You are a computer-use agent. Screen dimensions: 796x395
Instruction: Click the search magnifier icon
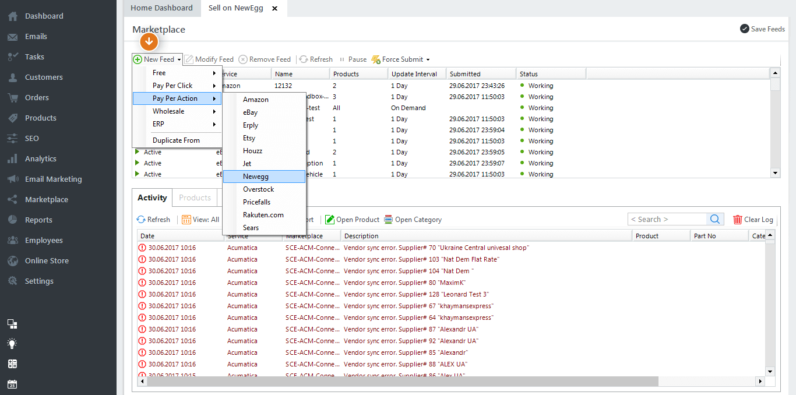click(715, 219)
